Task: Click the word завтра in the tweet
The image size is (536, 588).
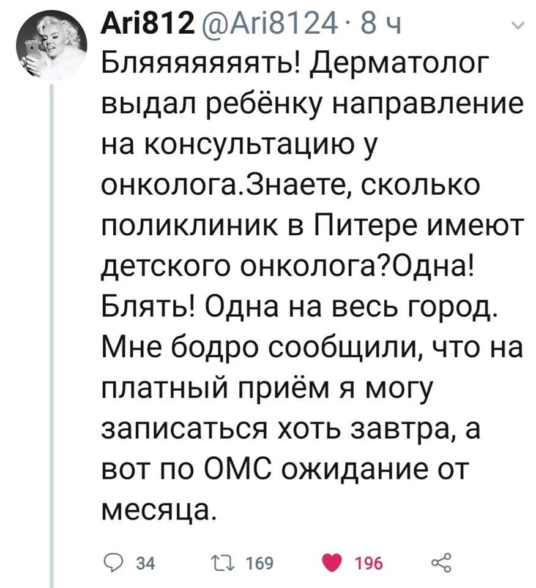Action: (398, 429)
